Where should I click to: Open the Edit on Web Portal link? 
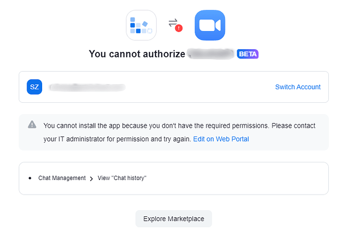pyautogui.click(x=221, y=139)
